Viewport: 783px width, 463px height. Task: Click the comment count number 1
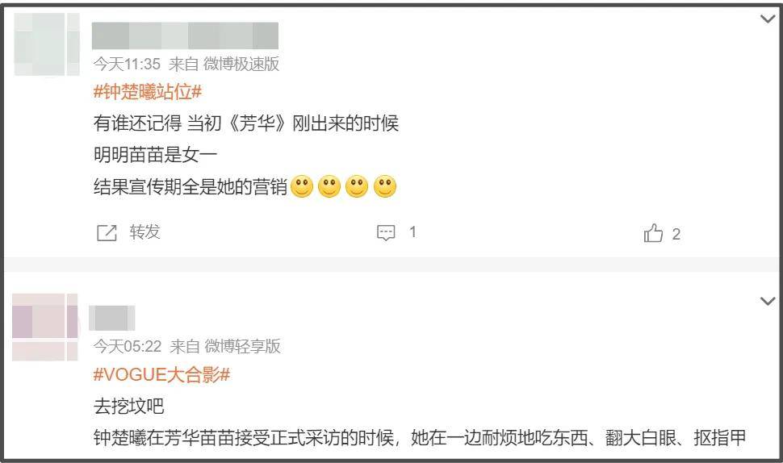click(x=412, y=232)
